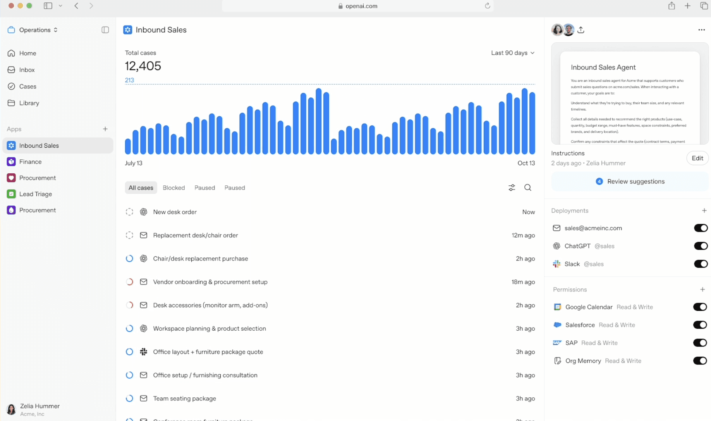This screenshot has height=421, width=711.
Task: Search cases with magnifier icon
Action: 528,188
